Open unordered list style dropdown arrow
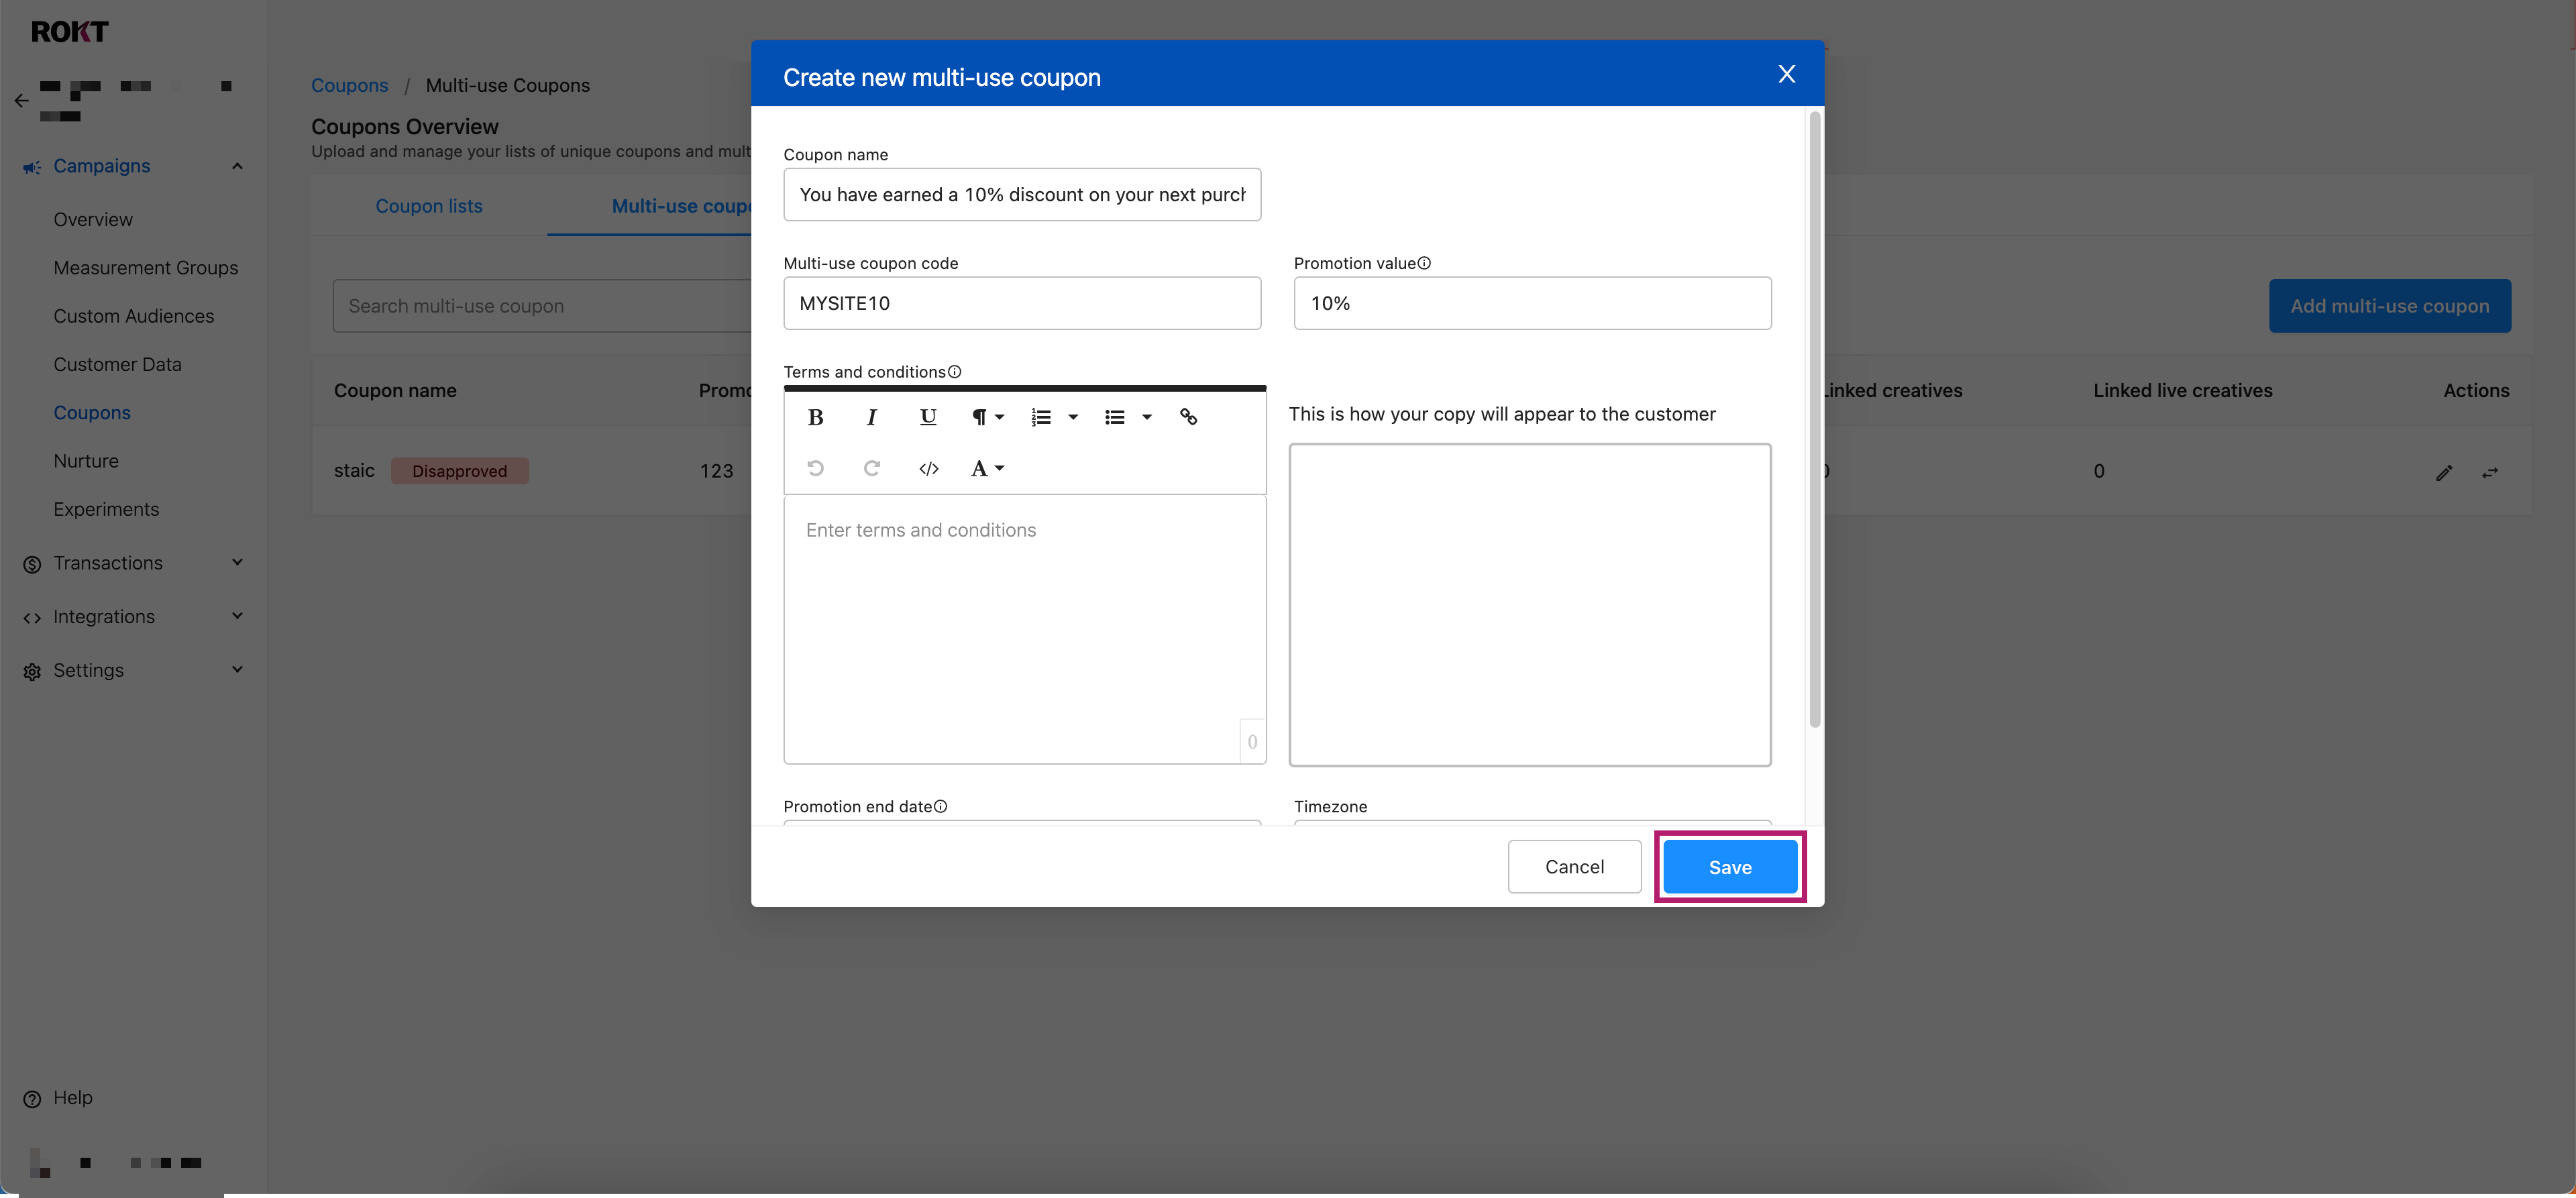The image size is (2576, 1198). pos(1147,417)
